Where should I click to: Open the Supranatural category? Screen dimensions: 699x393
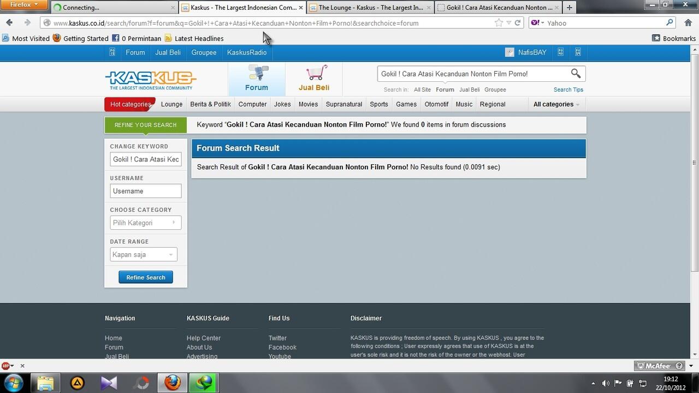(343, 104)
